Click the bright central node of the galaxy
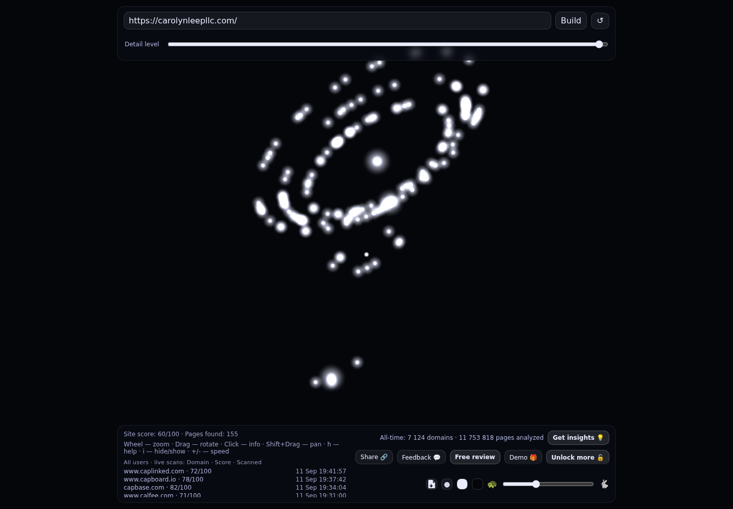This screenshot has height=509, width=733. point(377,161)
